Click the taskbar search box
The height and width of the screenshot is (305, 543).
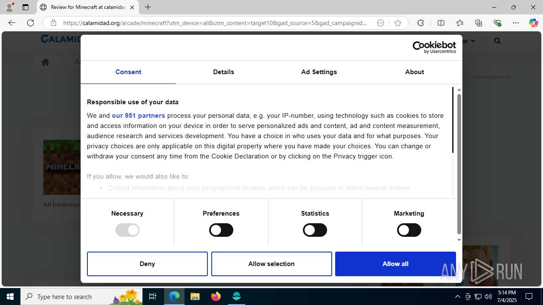[82, 297]
